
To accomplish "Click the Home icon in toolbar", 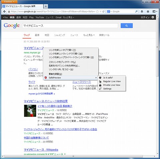I will click(148, 11).
